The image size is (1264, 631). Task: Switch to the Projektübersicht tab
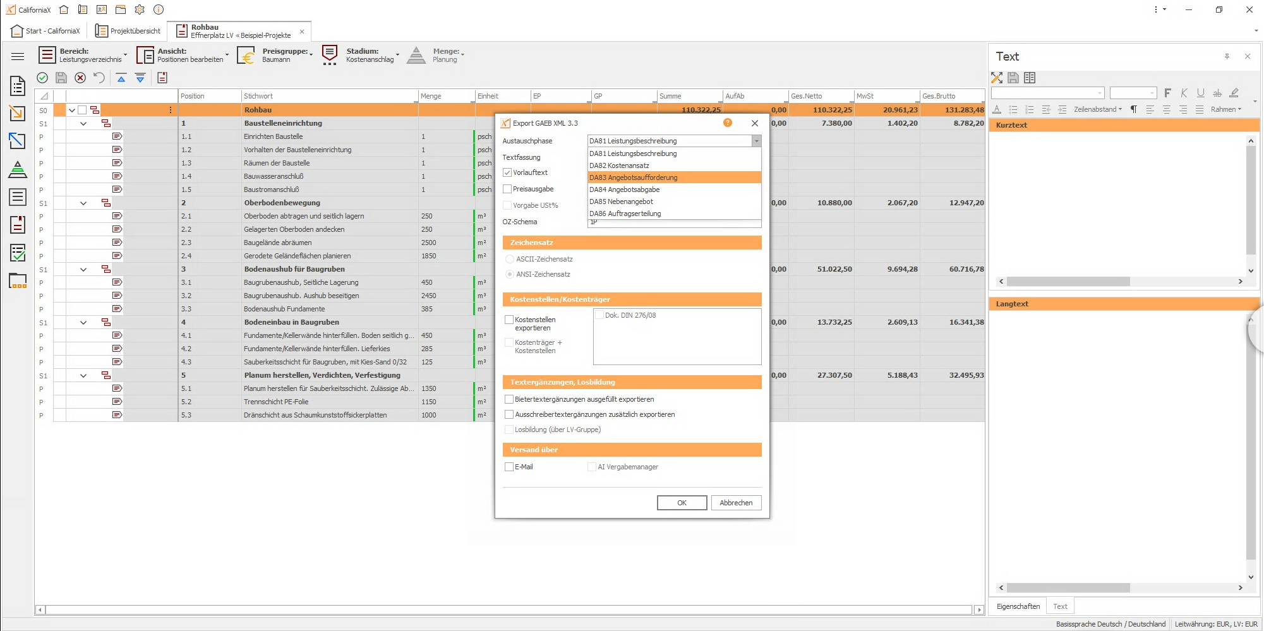pyautogui.click(x=128, y=31)
